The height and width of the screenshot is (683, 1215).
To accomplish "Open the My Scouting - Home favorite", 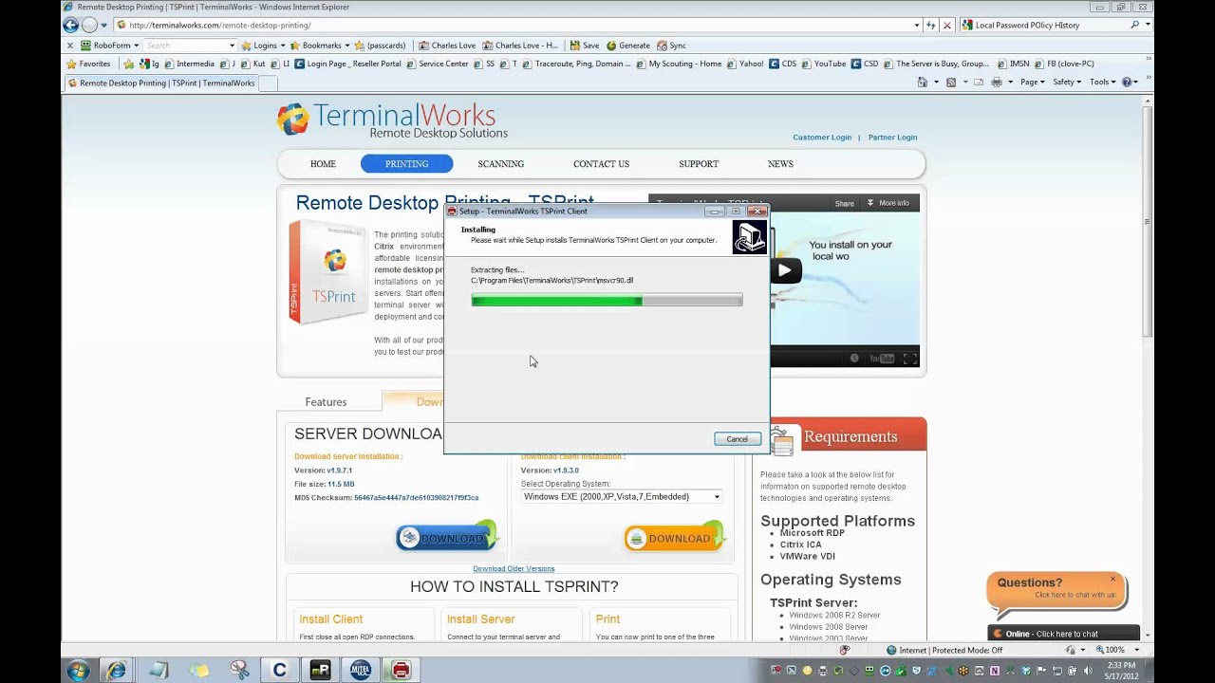I will [680, 65].
